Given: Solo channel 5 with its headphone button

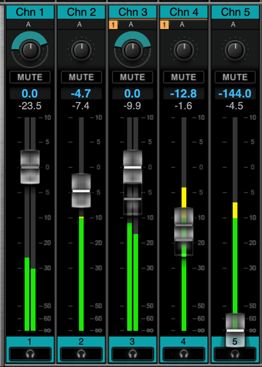Looking at the screenshot, I should (235, 354).
